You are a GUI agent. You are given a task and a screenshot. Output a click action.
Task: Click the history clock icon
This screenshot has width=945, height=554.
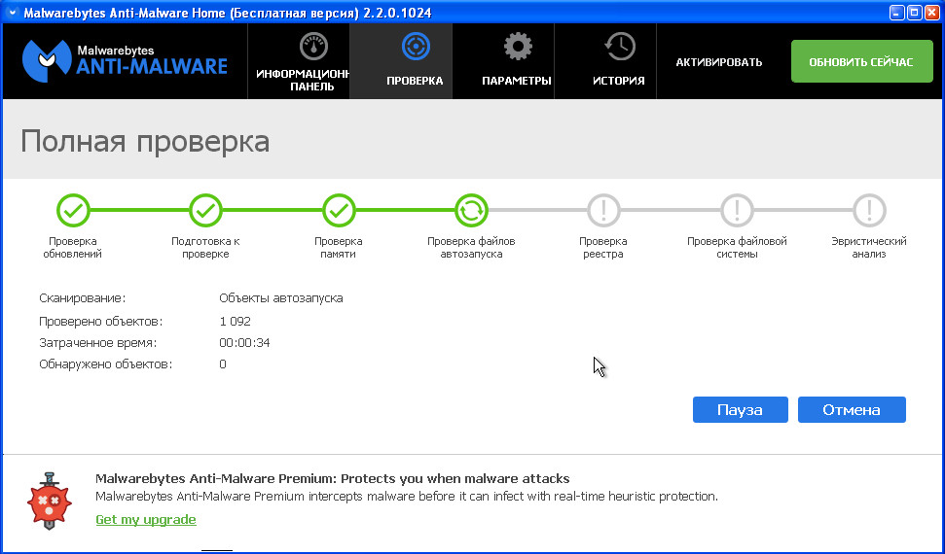click(x=619, y=47)
